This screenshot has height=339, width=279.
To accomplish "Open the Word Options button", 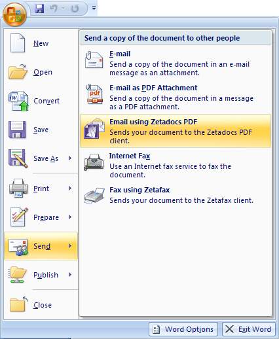I will [183, 329].
